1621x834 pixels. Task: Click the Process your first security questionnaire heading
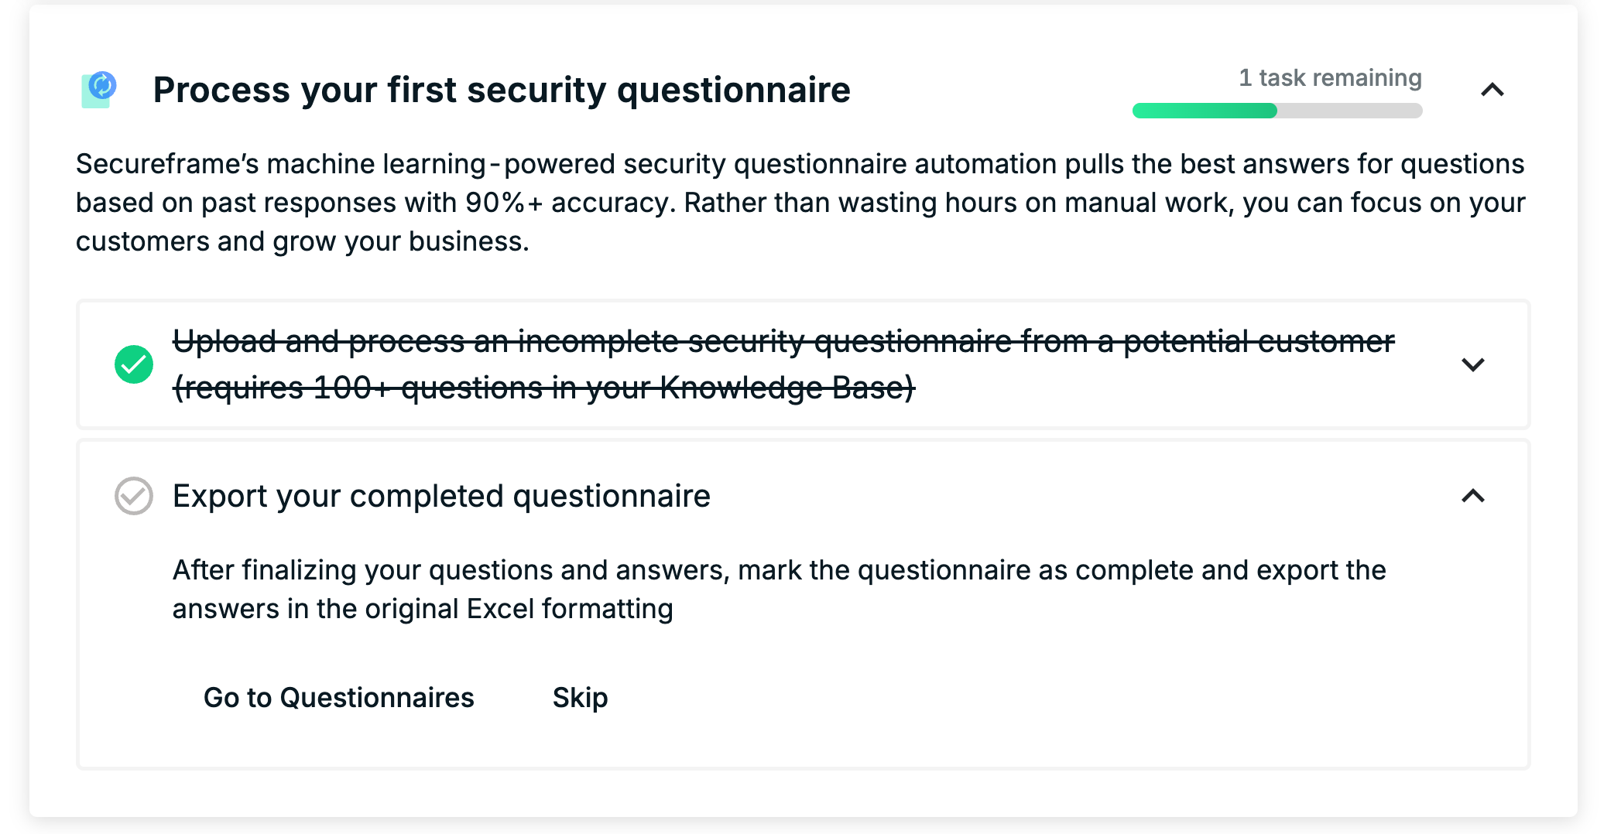coord(502,90)
